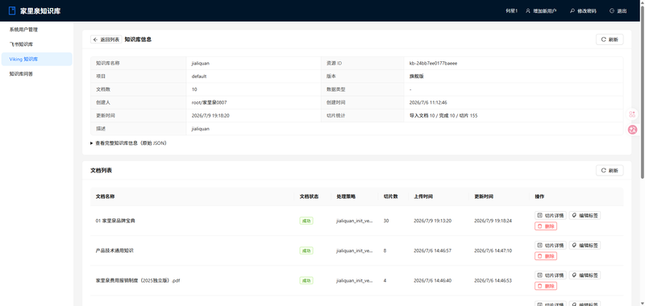This screenshot has height=306, width=645.
Task: Click document name 01 家里泉品牌宝典
Action: (x=115, y=221)
